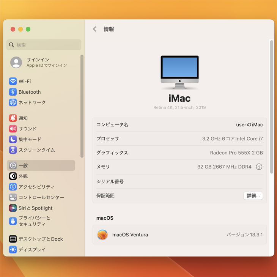Open 通知 bell icon

click(13, 118)
